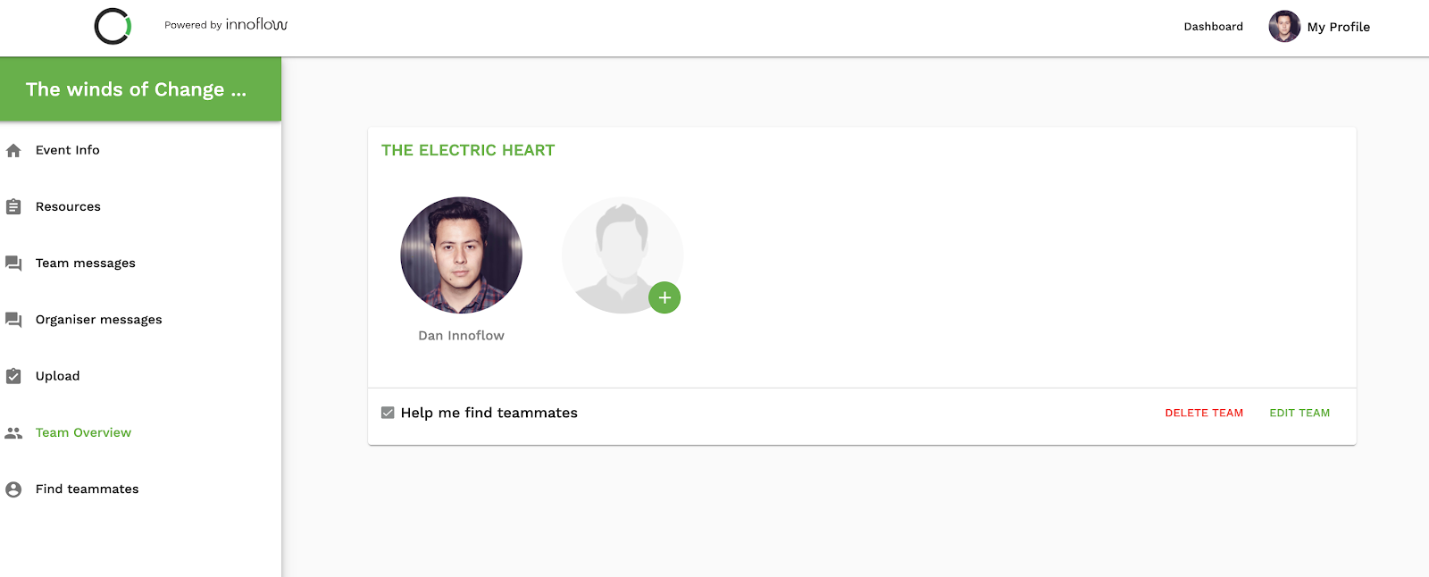Click the people icon for Team Overview
The width and height of the screenshot is (1429, 577).
click(13, 433)
